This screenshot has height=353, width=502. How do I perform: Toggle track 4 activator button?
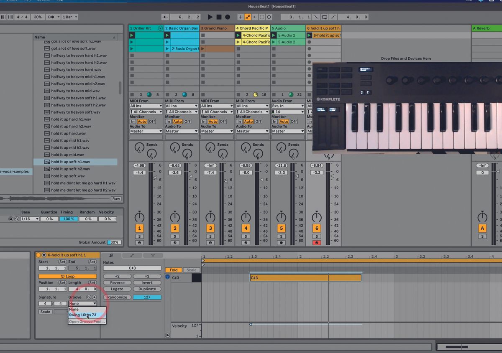point(246,228)
